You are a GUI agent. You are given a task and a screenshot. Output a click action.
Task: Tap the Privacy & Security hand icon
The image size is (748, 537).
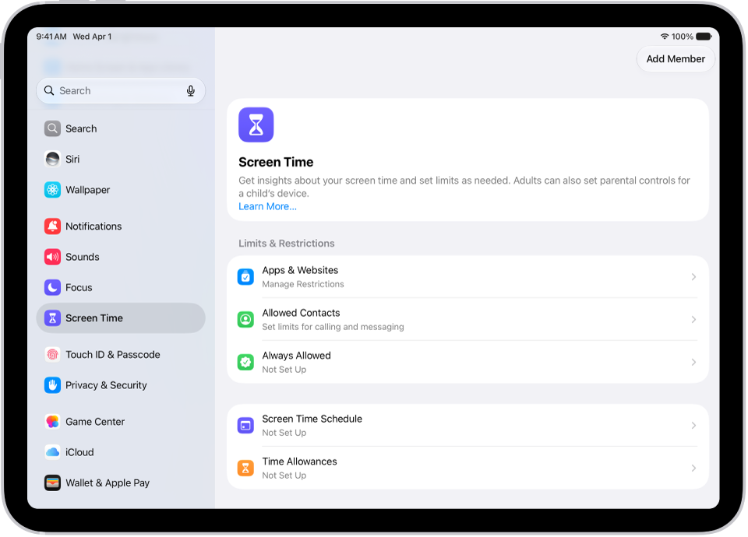(x=52, y=385)
